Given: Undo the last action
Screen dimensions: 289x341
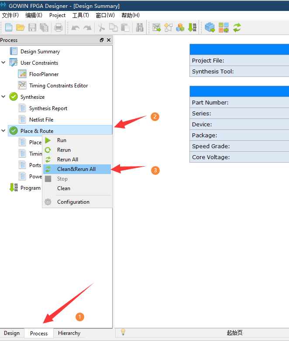Looking at the screenshot, I should (x=76, y=28).
